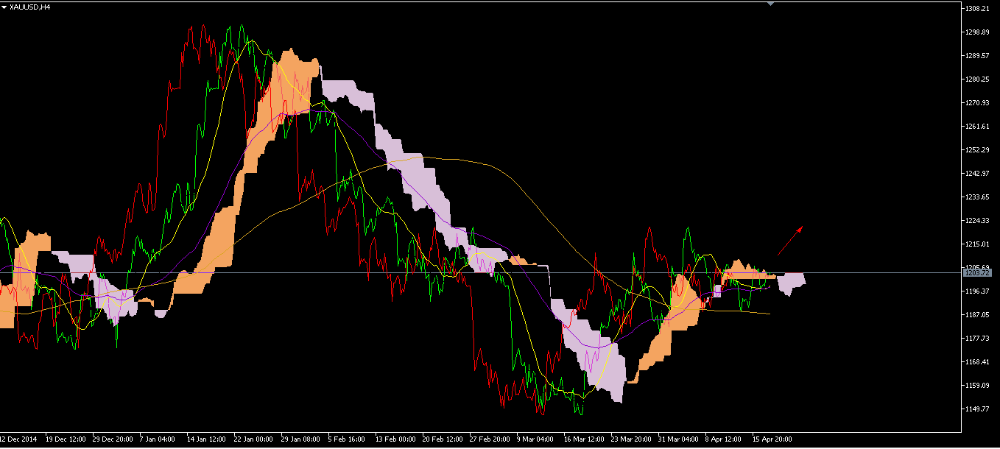This screenshot has height=449, width=1000.
Task: Click the 14 Jan 12:00 time label
Action: (206, 439)
